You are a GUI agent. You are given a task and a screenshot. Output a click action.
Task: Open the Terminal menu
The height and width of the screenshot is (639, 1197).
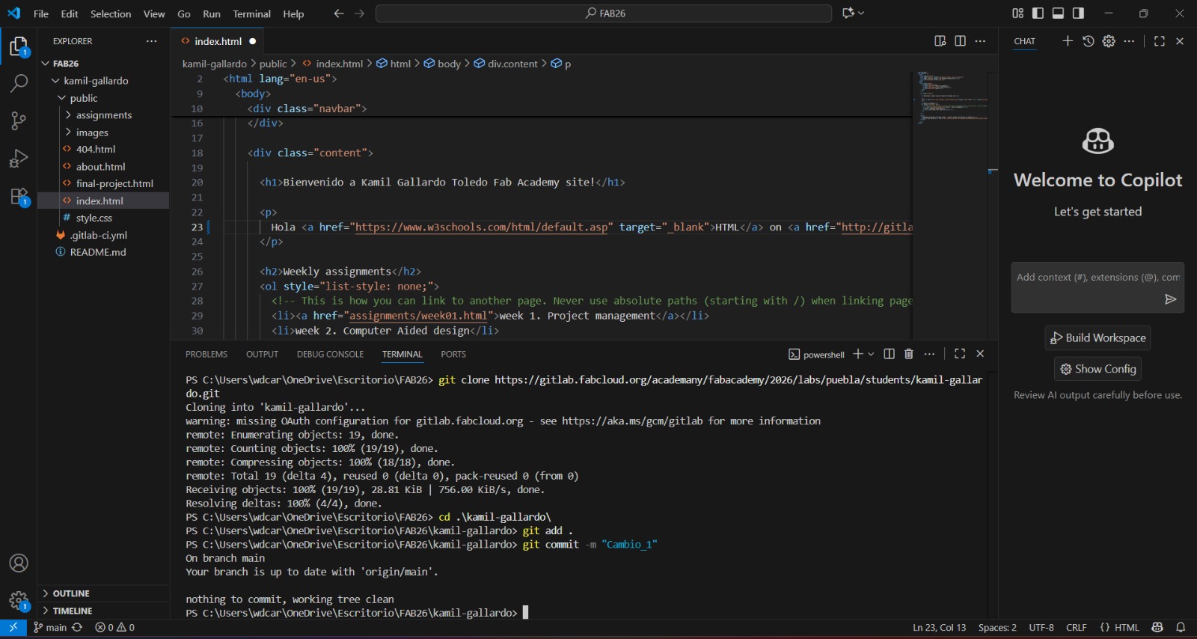[251, 13]
